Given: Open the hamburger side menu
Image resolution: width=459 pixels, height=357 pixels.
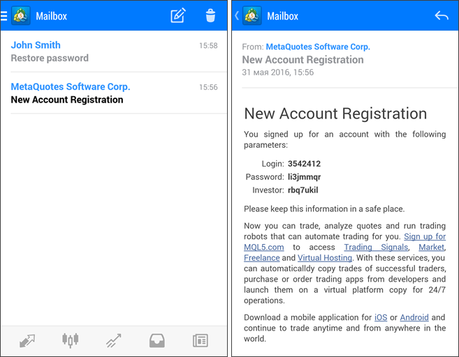Looking at the screenshot, I should pos(4,15).
